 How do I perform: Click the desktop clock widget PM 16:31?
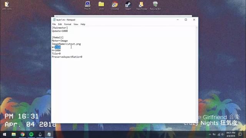[22, 116]
